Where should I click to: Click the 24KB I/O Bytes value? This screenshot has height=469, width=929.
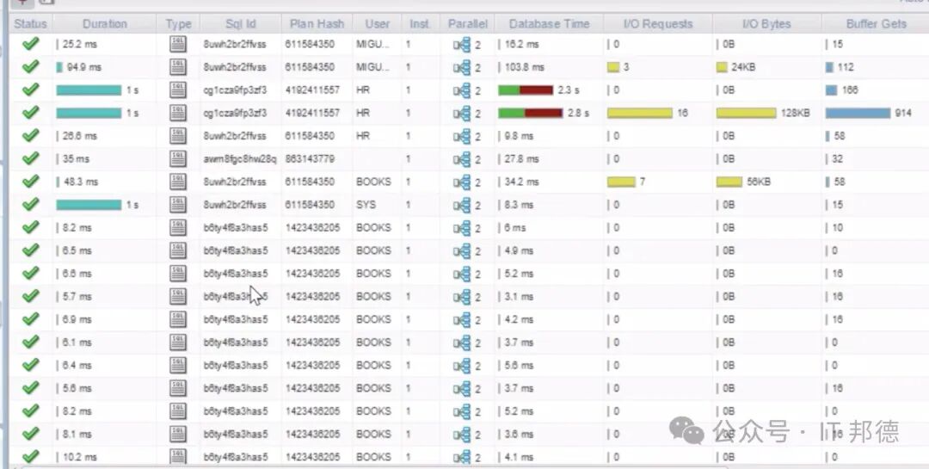[x=743, y=67]
